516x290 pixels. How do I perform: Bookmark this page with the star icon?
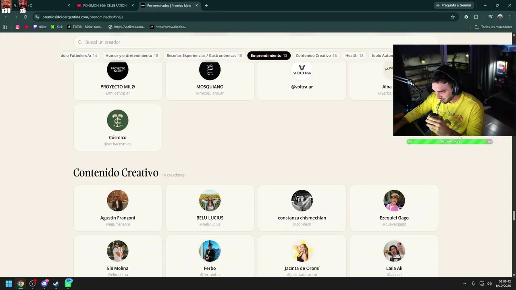point(453,17)
